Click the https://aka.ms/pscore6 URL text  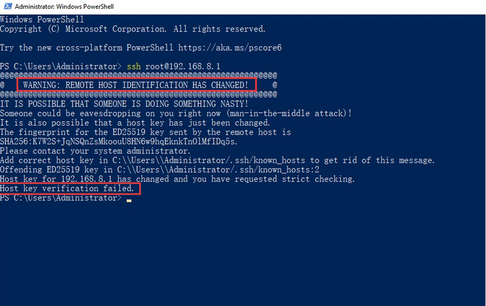click(230, 48)
